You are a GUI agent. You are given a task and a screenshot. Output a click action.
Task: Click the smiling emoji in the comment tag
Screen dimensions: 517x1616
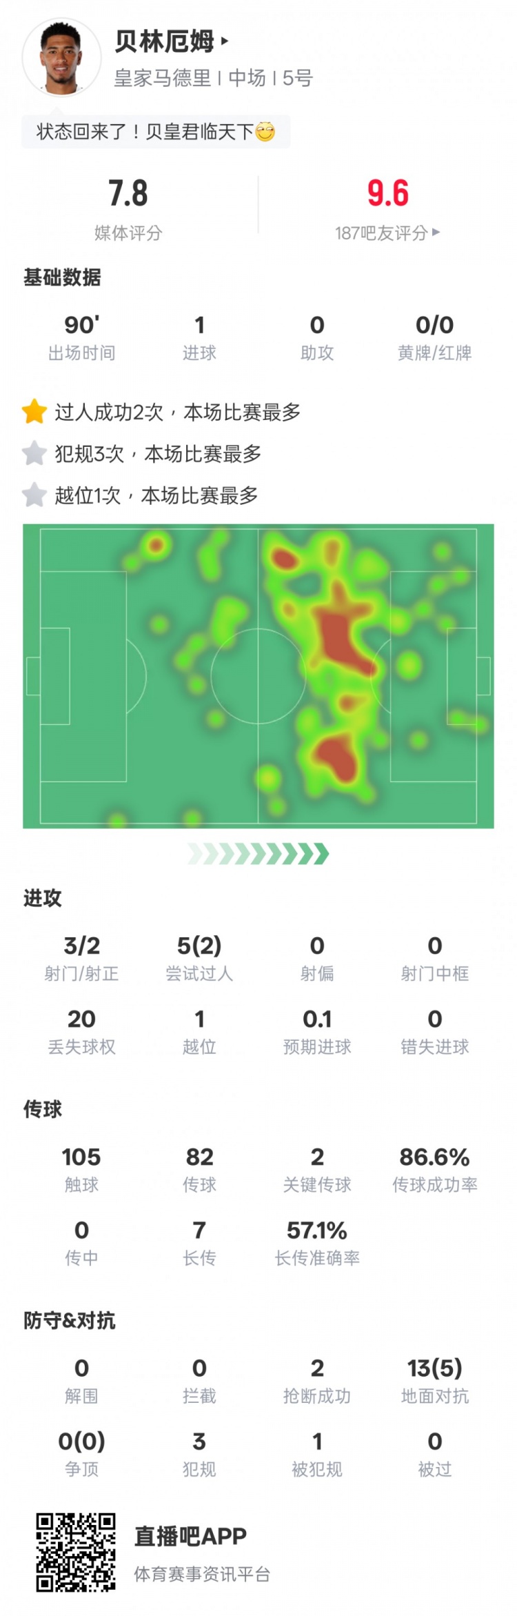point(265,131)
